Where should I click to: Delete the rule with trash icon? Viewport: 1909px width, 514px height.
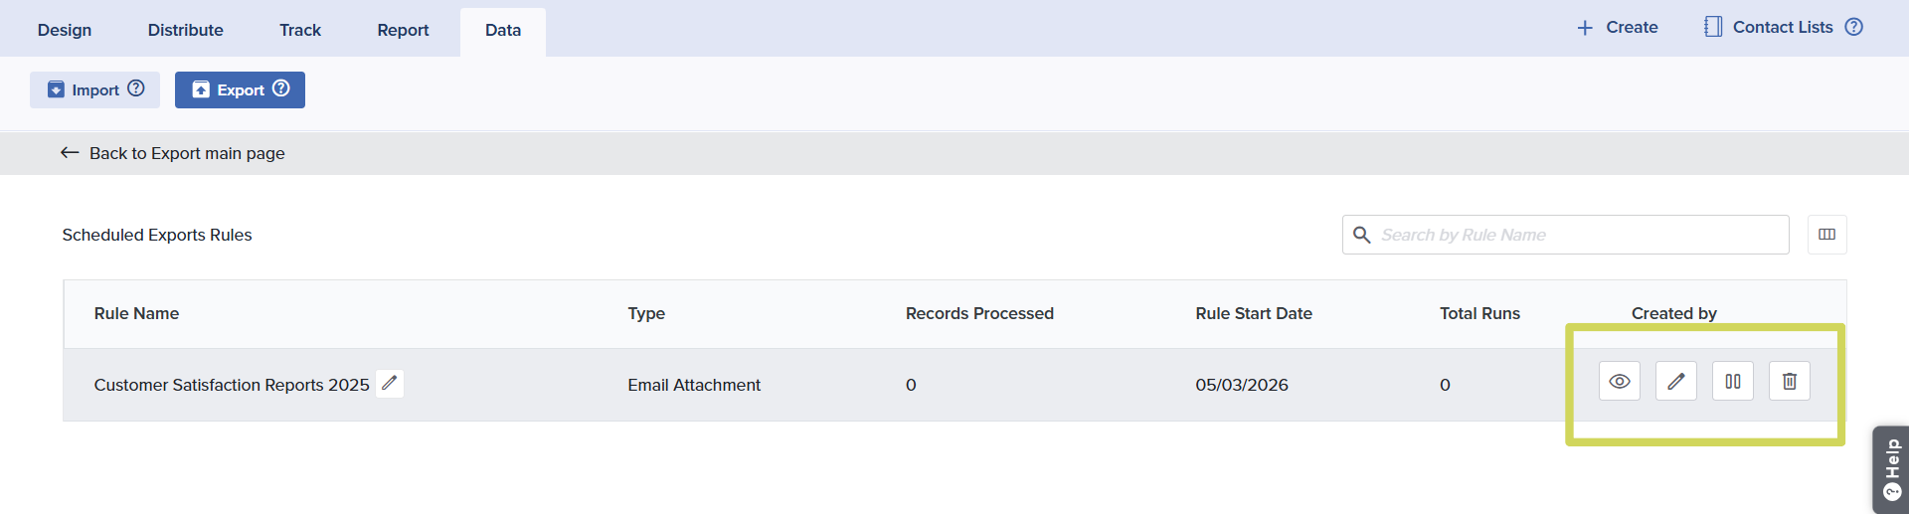pos(1789,382)
